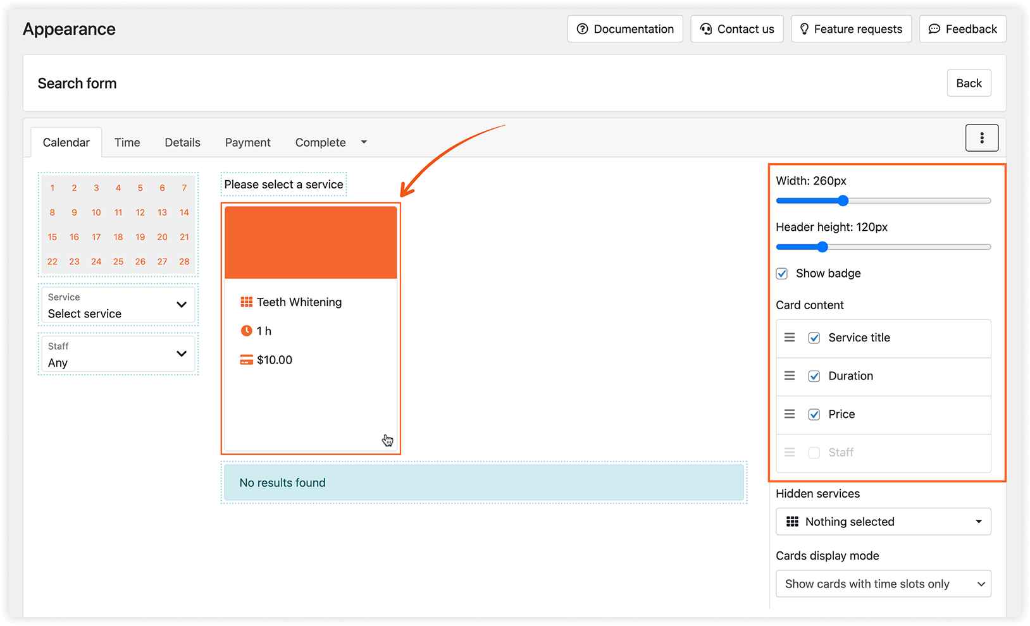The height and width of the screenshot is (626, 1030).
Task: Open the three-dot options menu
Action: (x=982, y=137)
